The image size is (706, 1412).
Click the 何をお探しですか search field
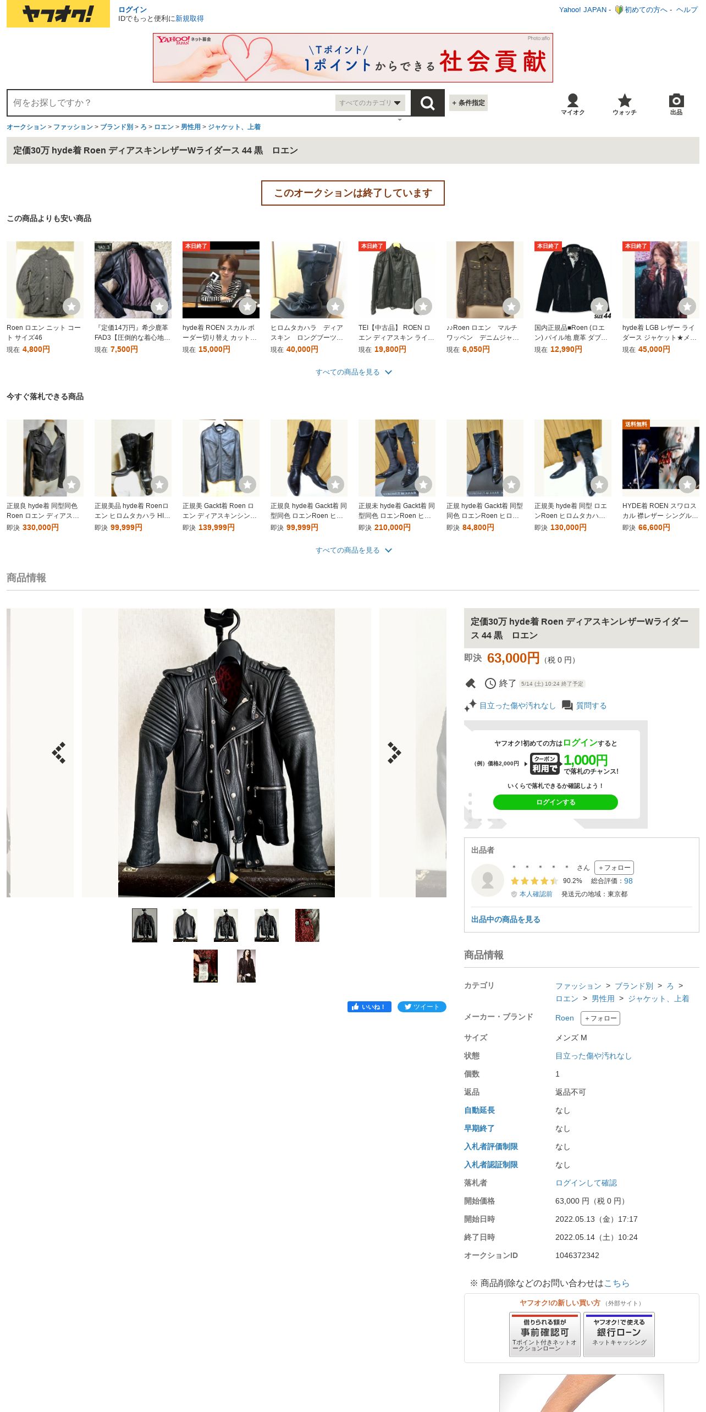pyautogui.click(x=172, y=103)
